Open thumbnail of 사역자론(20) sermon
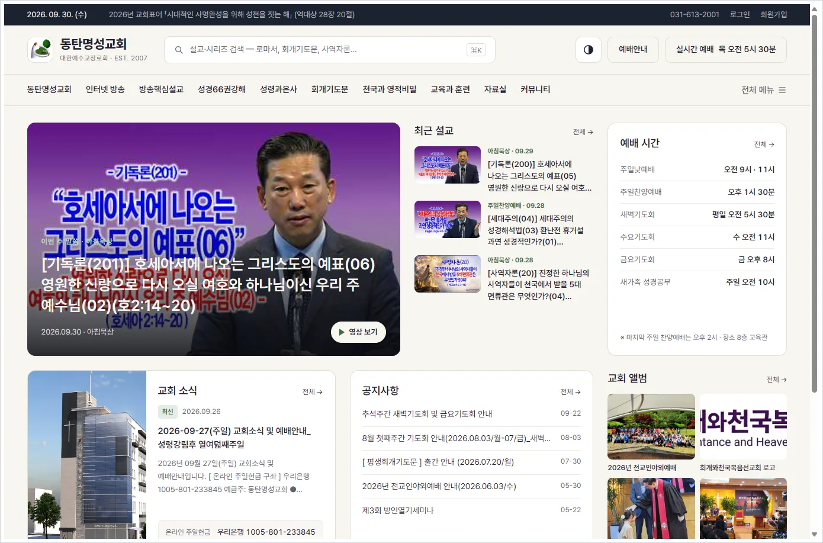The width and height of the screenshot is (823, 543). [x=448, y=274]
